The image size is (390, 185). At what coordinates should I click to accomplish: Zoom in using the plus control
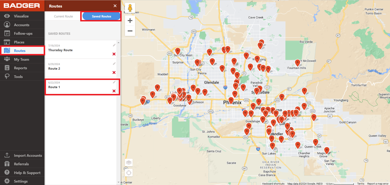130,20
